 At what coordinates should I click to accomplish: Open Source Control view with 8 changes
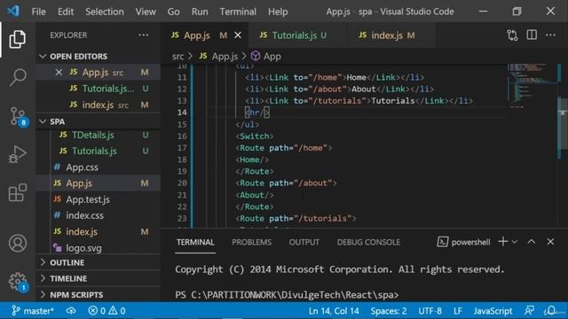(x=18, y=116)
